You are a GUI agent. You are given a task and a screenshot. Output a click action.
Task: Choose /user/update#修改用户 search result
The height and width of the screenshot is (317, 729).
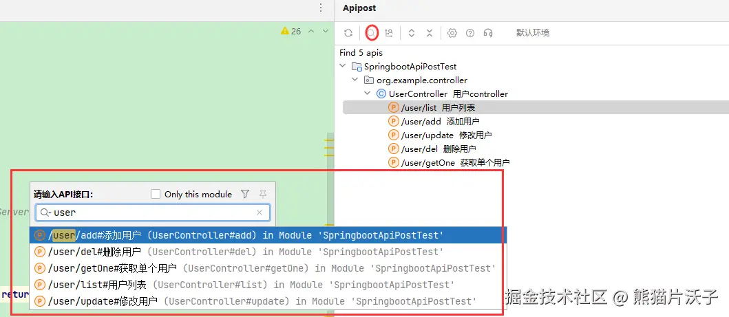(x=268, y=301)
